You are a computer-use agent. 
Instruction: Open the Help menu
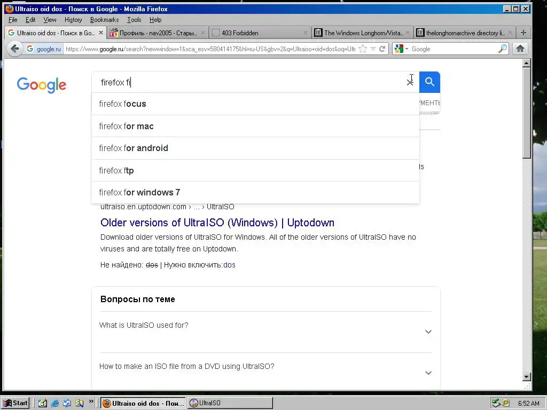155,20
